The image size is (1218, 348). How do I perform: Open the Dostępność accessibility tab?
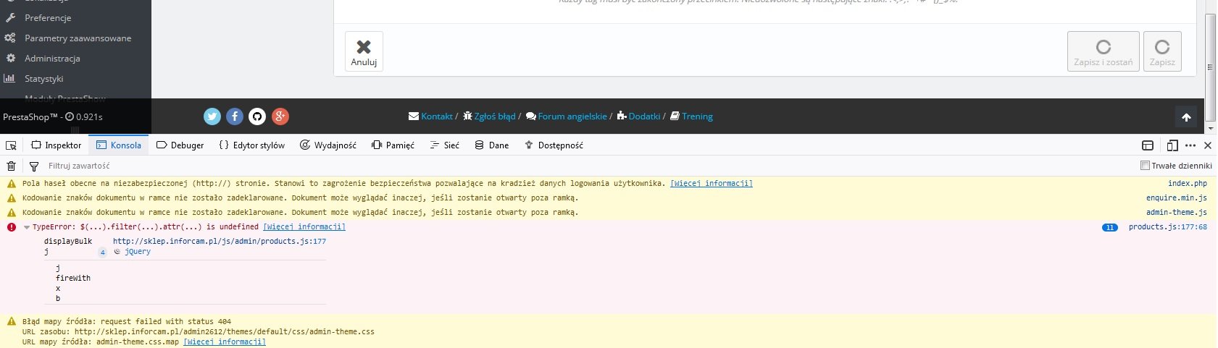pos(554,145)
